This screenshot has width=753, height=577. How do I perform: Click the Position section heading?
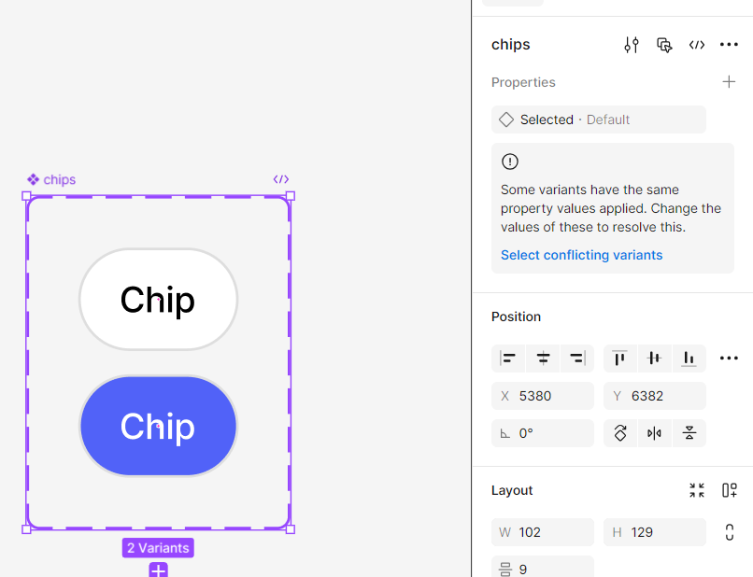[516, 317]
